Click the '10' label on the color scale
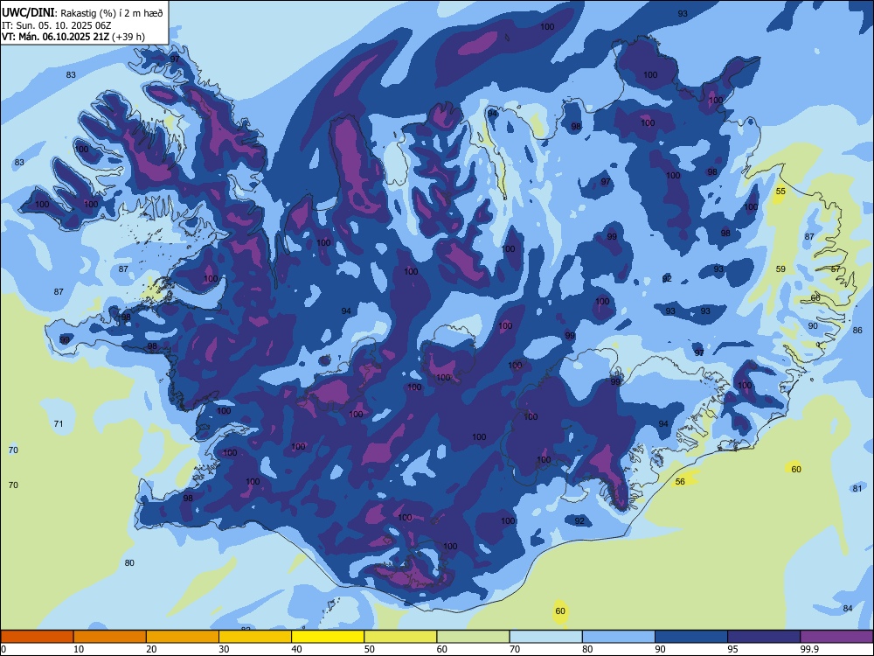Screen dimensions: 874x656 (x=79, y=649)
